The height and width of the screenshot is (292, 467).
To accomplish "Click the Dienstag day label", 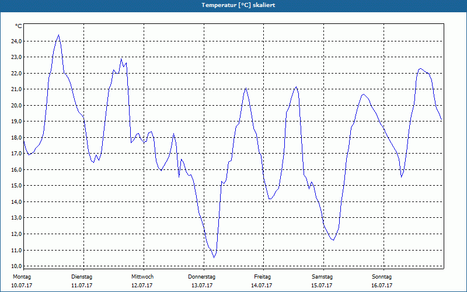I will point(82,277).
